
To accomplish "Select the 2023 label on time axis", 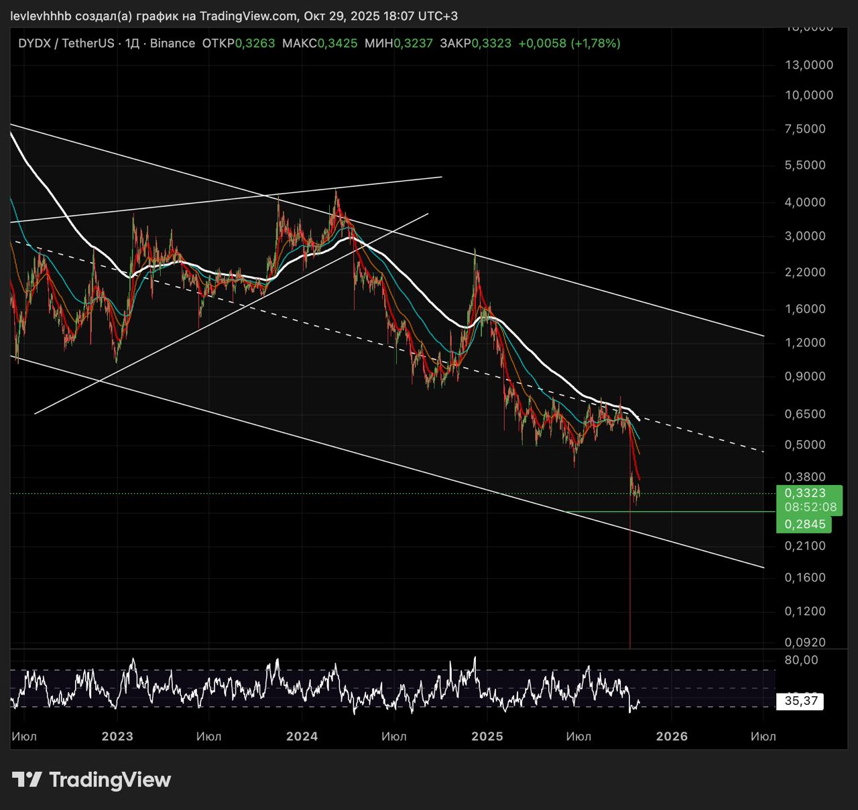I will pyautogui.click(x=117, y=736).
